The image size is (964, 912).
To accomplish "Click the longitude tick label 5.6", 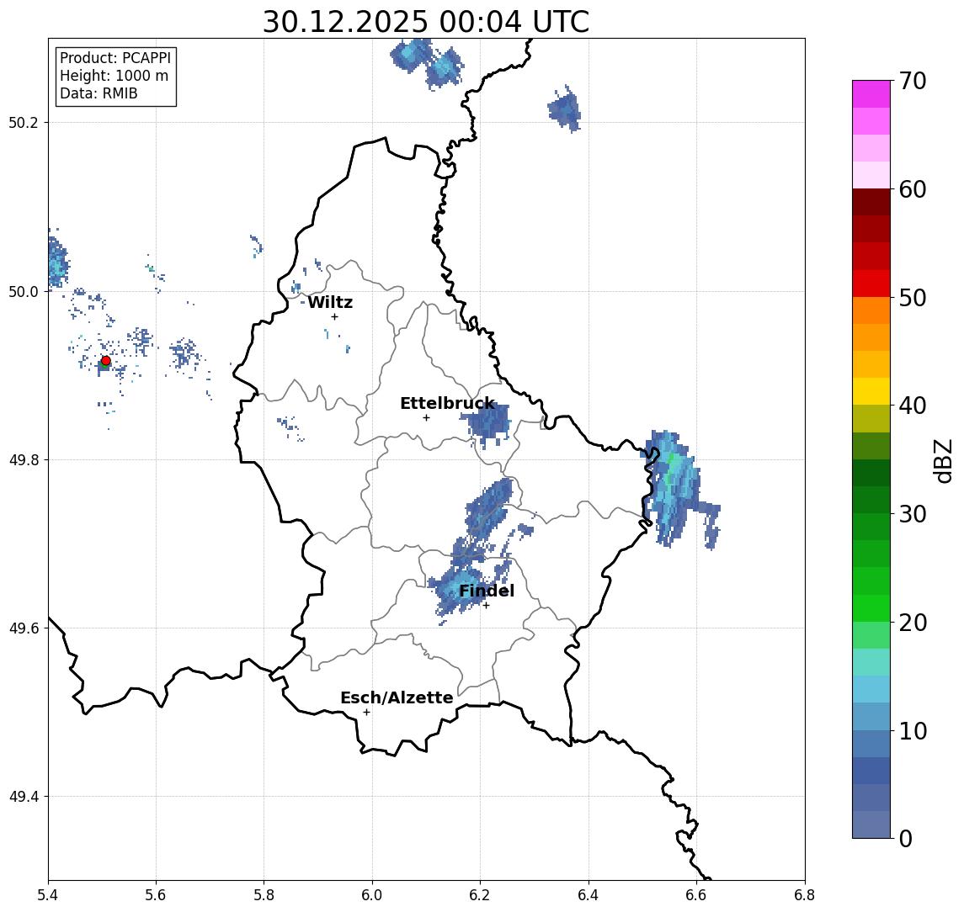I will 156,895.
